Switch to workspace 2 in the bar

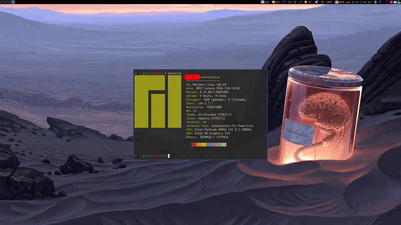click(6, 2)
